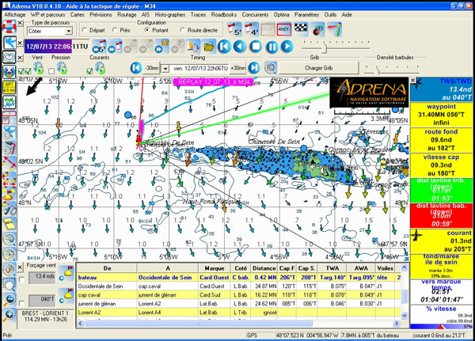The height and width of the screenshot is (341, 475).
Task: Select the Près radio button
Action: tap(115, 30)
